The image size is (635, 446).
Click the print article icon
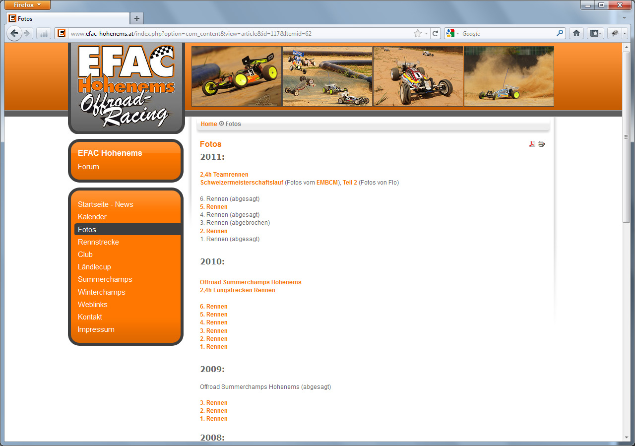541,144
